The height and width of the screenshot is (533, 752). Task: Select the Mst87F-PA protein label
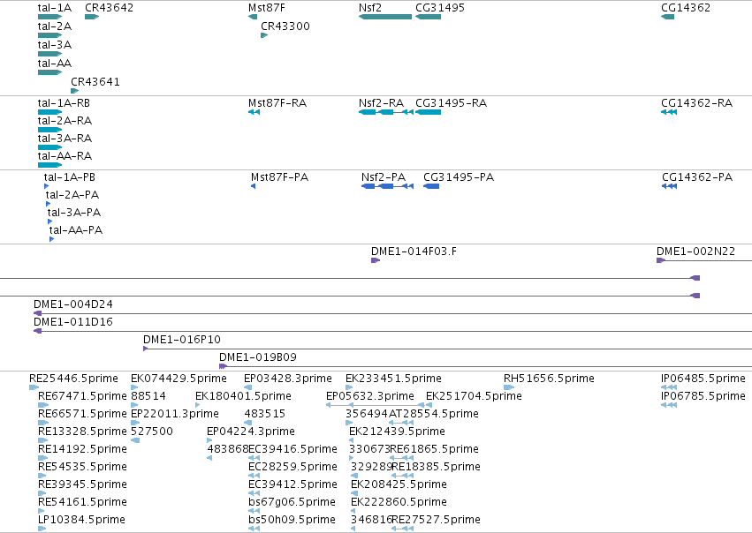point(279,177)
